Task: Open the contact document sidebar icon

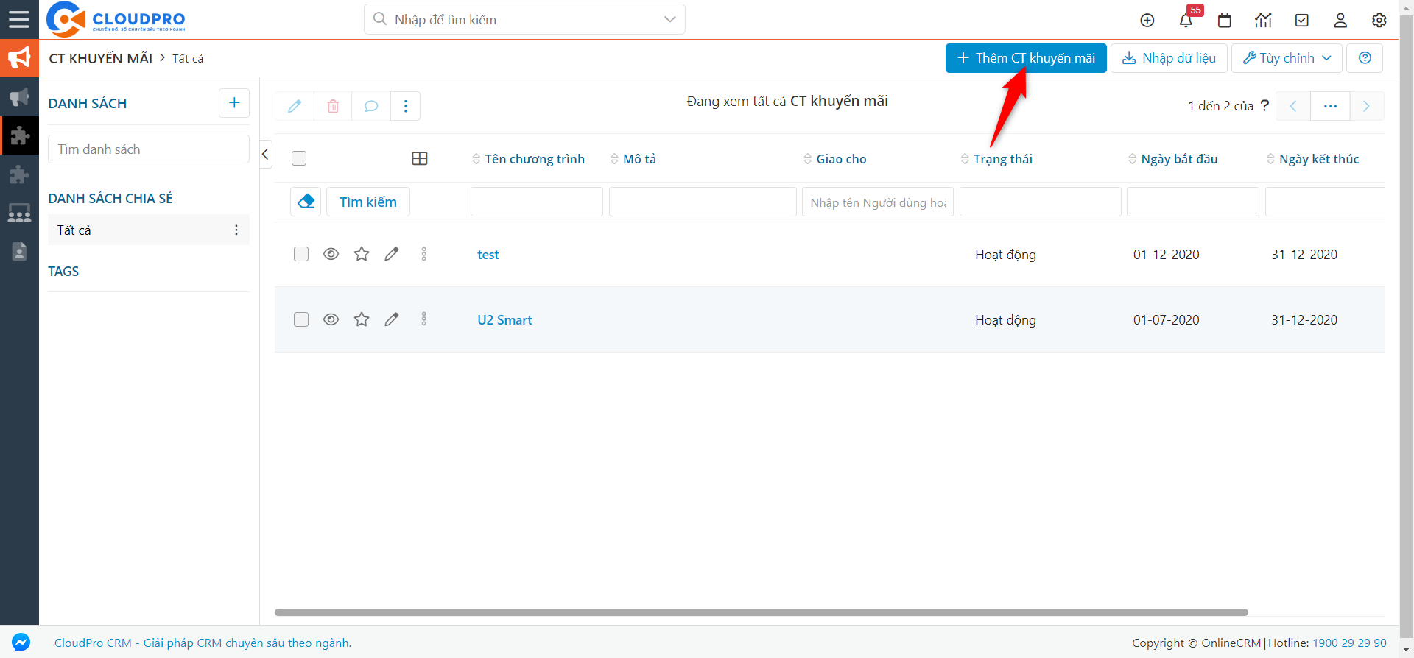Action: click(19, 252)
